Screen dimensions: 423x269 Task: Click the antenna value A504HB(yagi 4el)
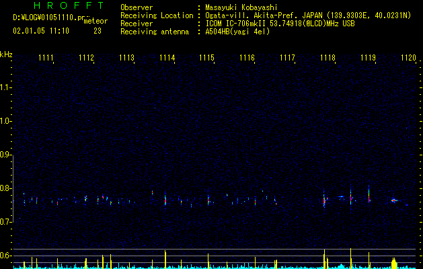(237, 32)
